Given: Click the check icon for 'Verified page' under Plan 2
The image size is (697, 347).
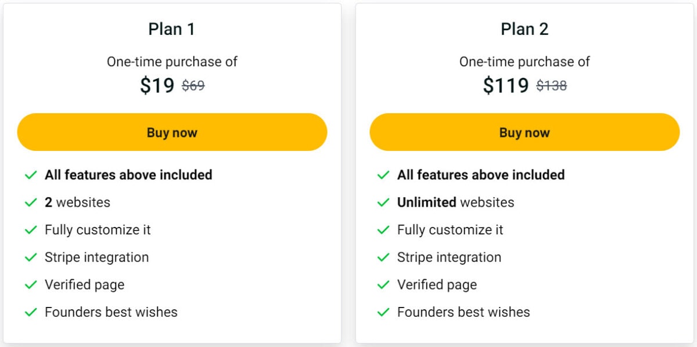Looking at the screenshot, I should [x=383, y=285].
